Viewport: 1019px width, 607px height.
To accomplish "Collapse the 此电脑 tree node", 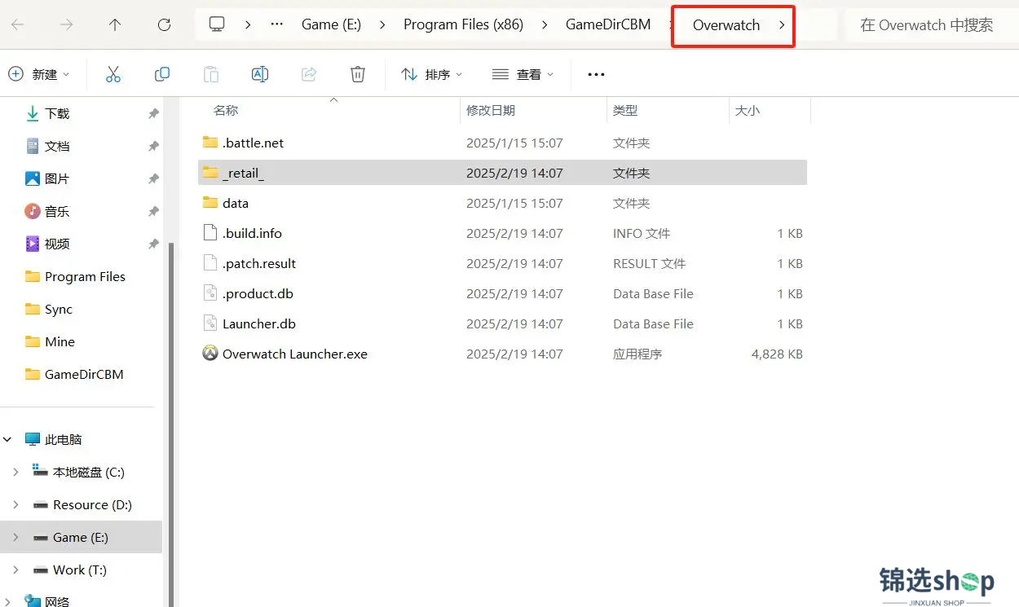I will (x=8, y=439).
